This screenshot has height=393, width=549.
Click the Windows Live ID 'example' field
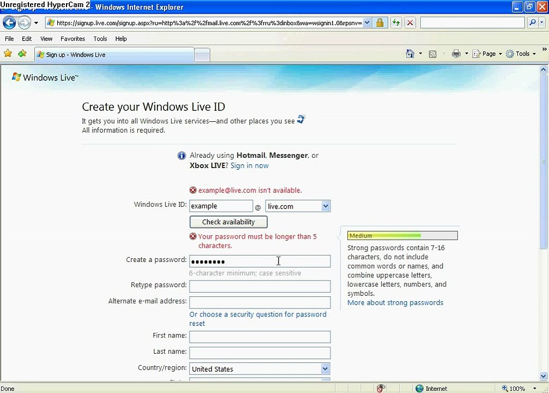(x=221, y=206)
